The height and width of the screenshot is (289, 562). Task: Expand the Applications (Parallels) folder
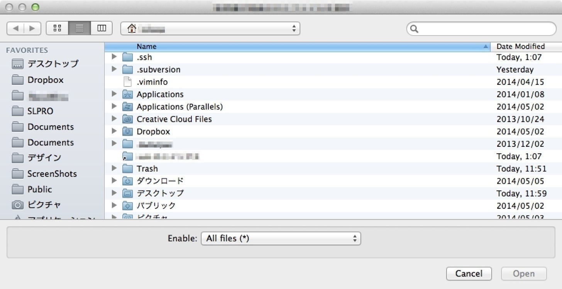coord(114,106)
